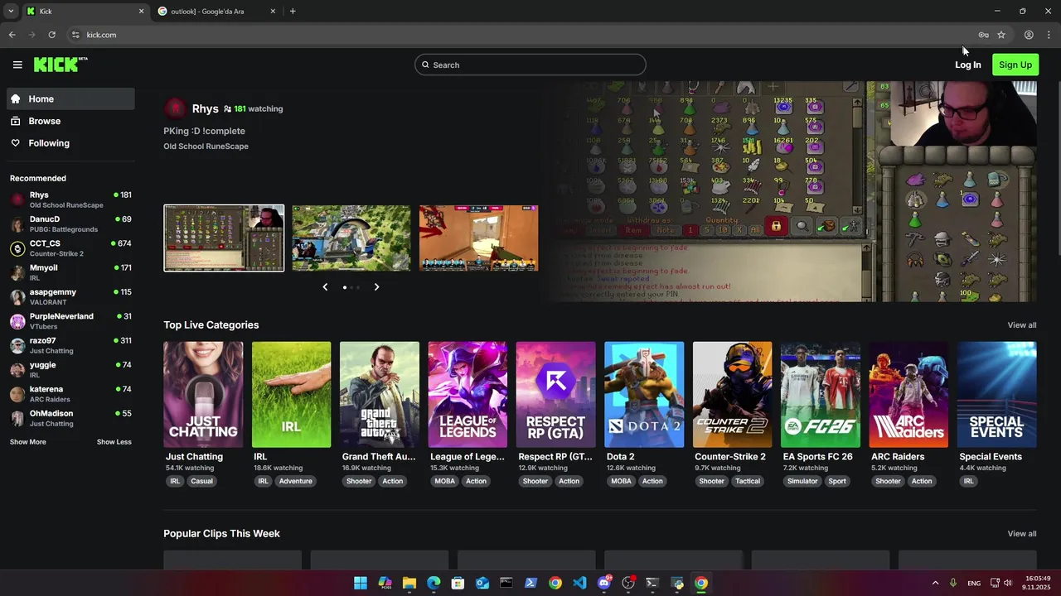Select the third carousel stream thumbnail
Screen dimensions: 1061x596
pyautogui.click(x=479, y=238)
